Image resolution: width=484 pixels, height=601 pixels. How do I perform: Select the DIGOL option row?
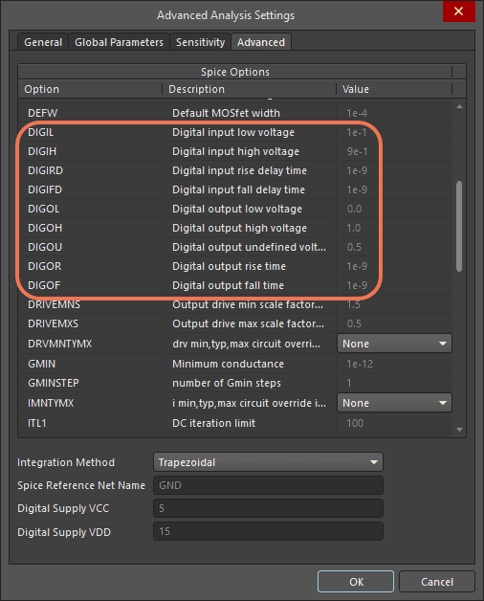pos(235,209)
